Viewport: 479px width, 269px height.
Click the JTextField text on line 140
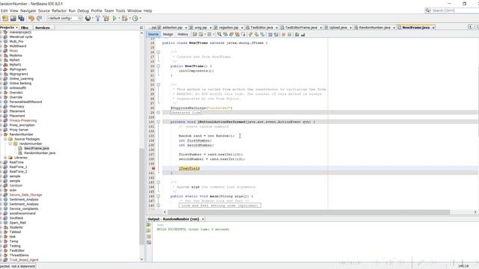click(x=189, y=168)
